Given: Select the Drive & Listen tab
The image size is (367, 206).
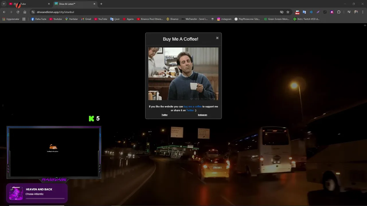Looking at the screenshot, I should click(75, 4).
